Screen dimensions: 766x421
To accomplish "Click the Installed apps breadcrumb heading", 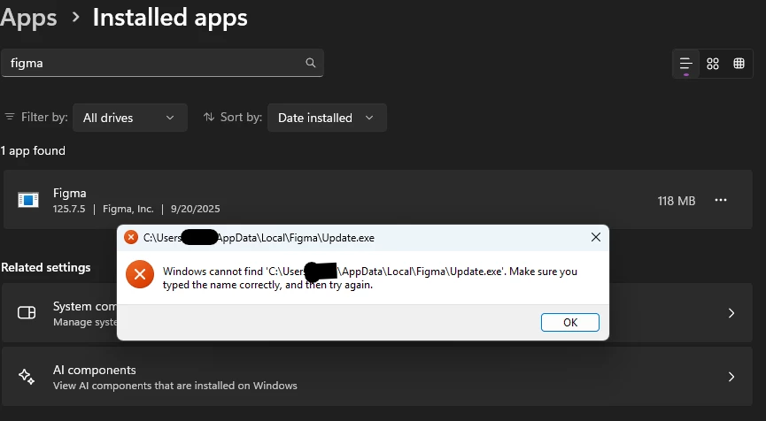I will (x=170, y=18).
